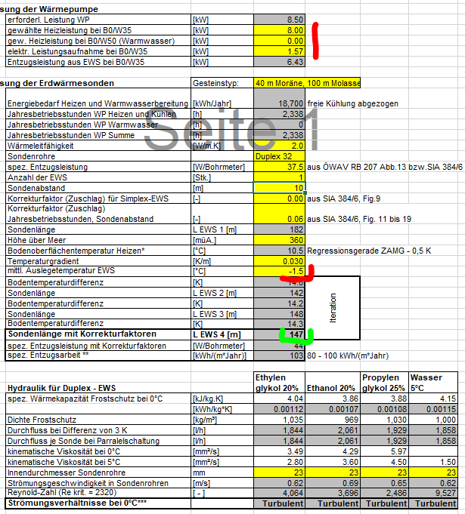Click the 'Regressionsgerade ZAMG - 0,5 K' note
Image resolution: width=465 pixels, height=514 pixels.
tap(369, 251)
